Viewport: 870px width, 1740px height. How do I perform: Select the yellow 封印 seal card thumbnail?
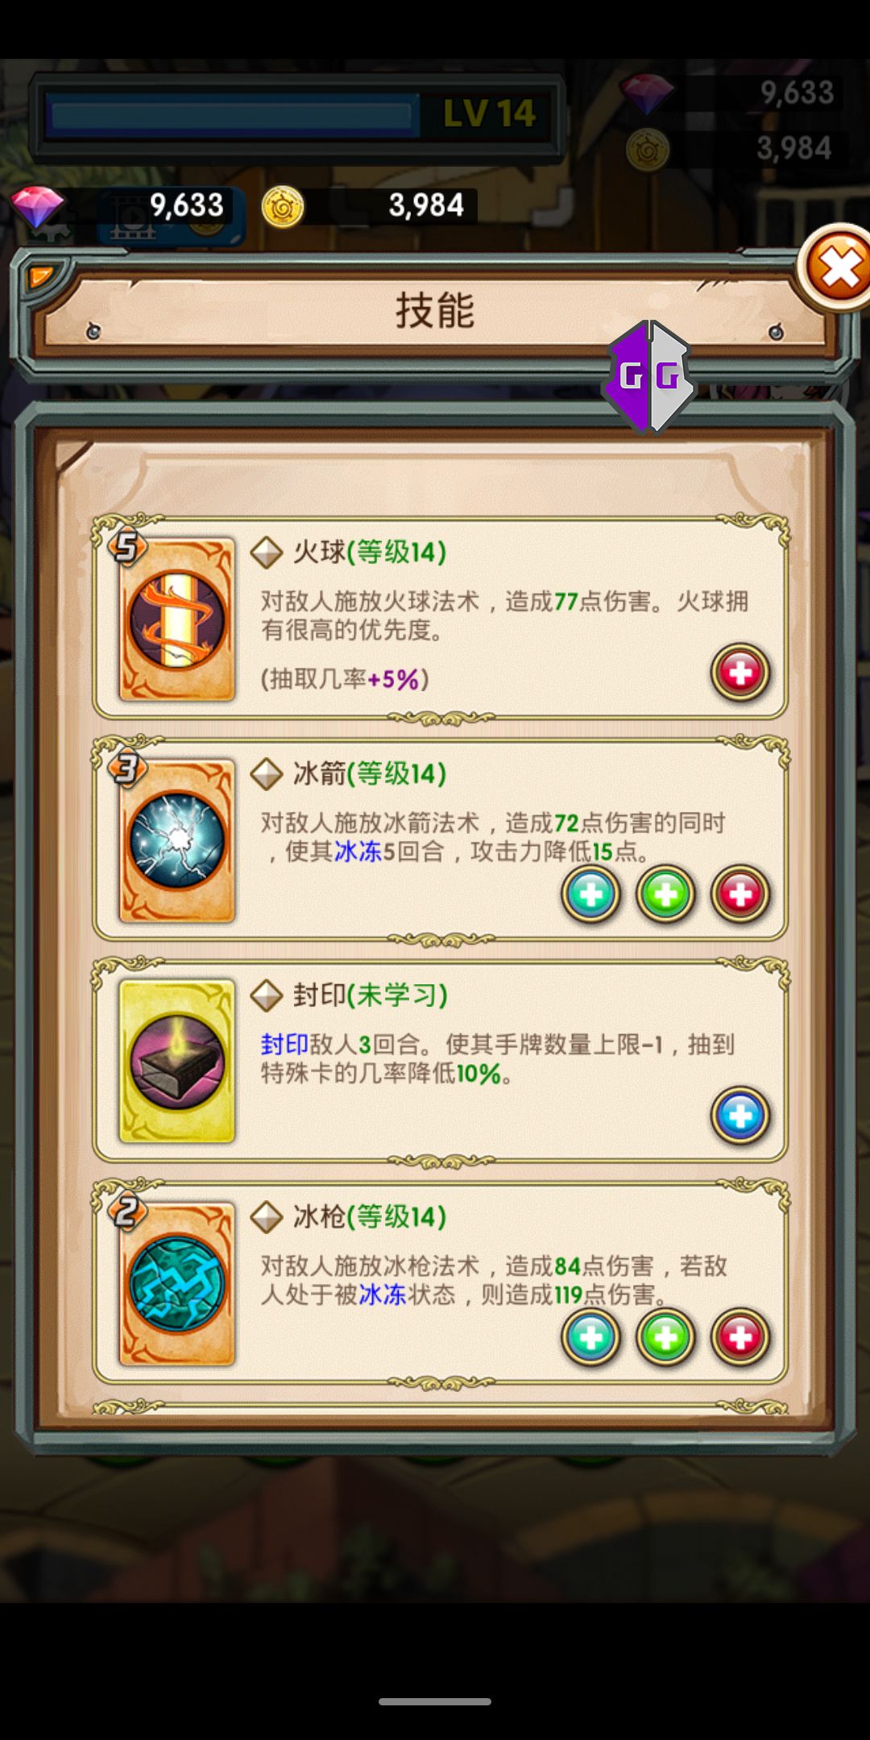tap(177, 1062)
